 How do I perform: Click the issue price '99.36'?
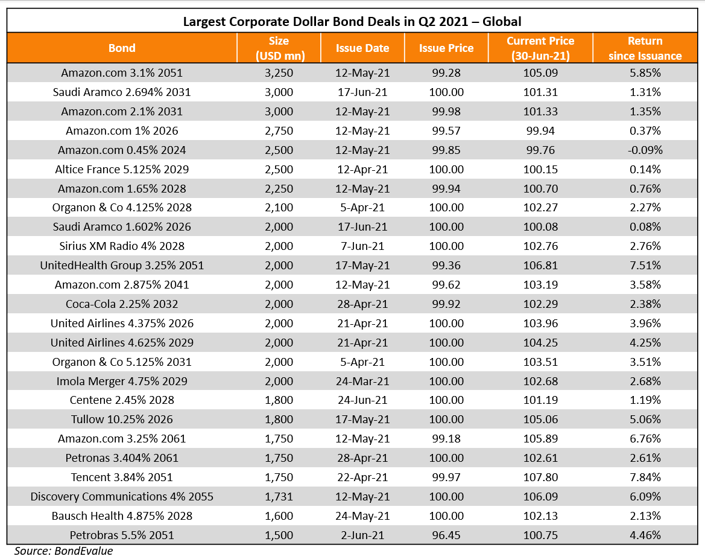pyautogui.click(x=446, y=266)
